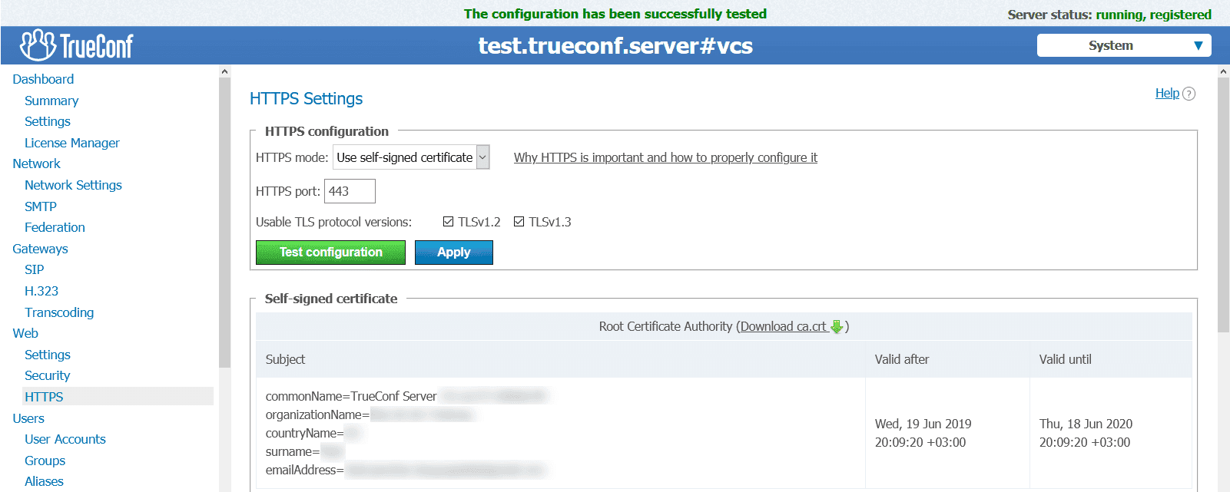Click server name test.trueconf.server#vcs
Viewport: 1230px width, 492px height.
(x=615, y=45)
